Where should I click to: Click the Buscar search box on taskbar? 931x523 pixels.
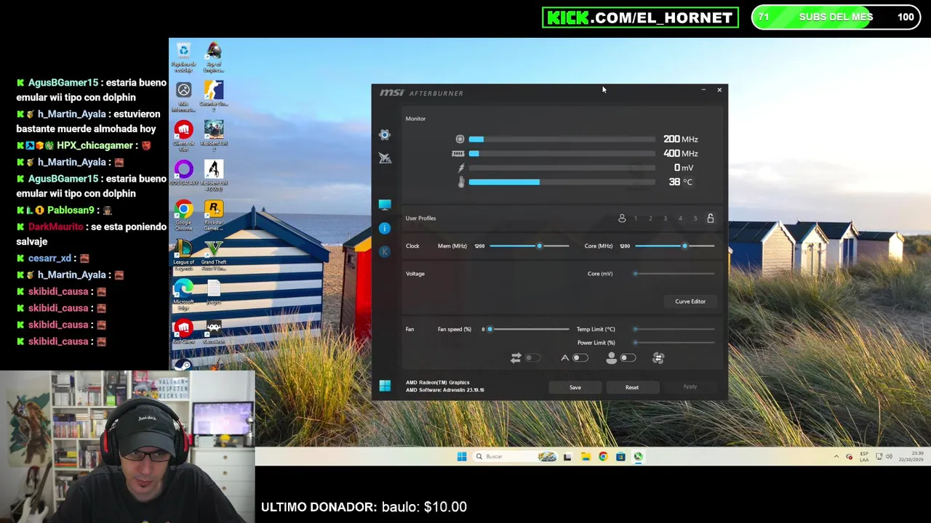click(515, 457)
